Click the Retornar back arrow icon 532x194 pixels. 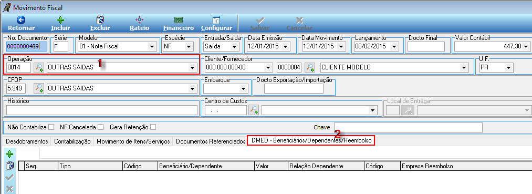point(21,19)
